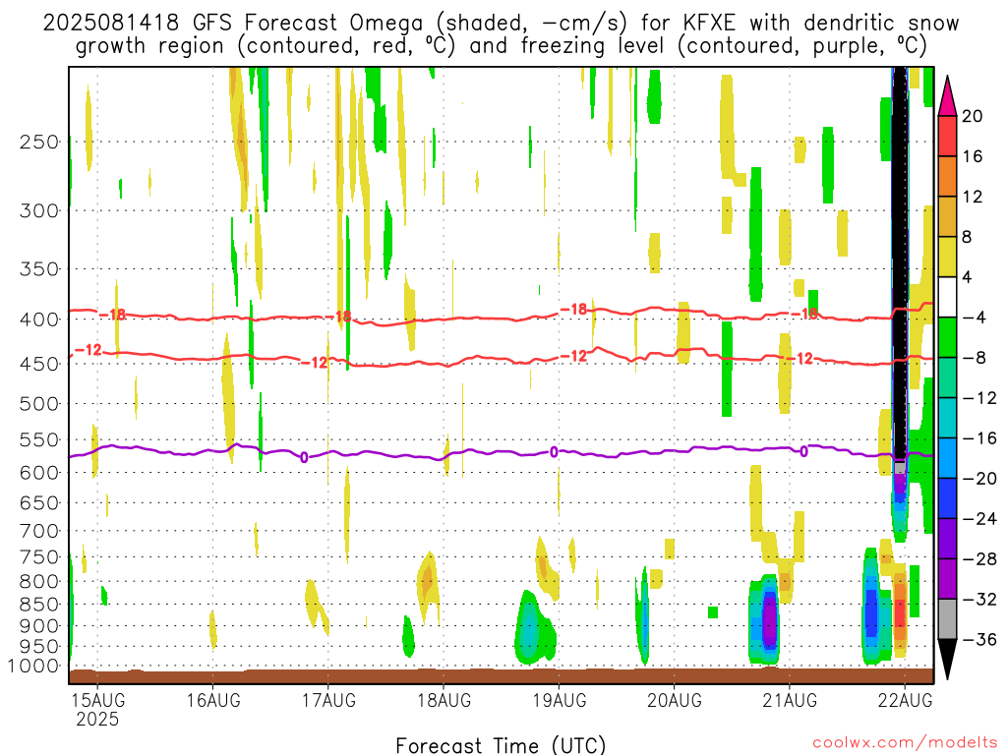Click the 18AUG date axis label
The width and height of the screenshot is (1007, 755).
444,699
